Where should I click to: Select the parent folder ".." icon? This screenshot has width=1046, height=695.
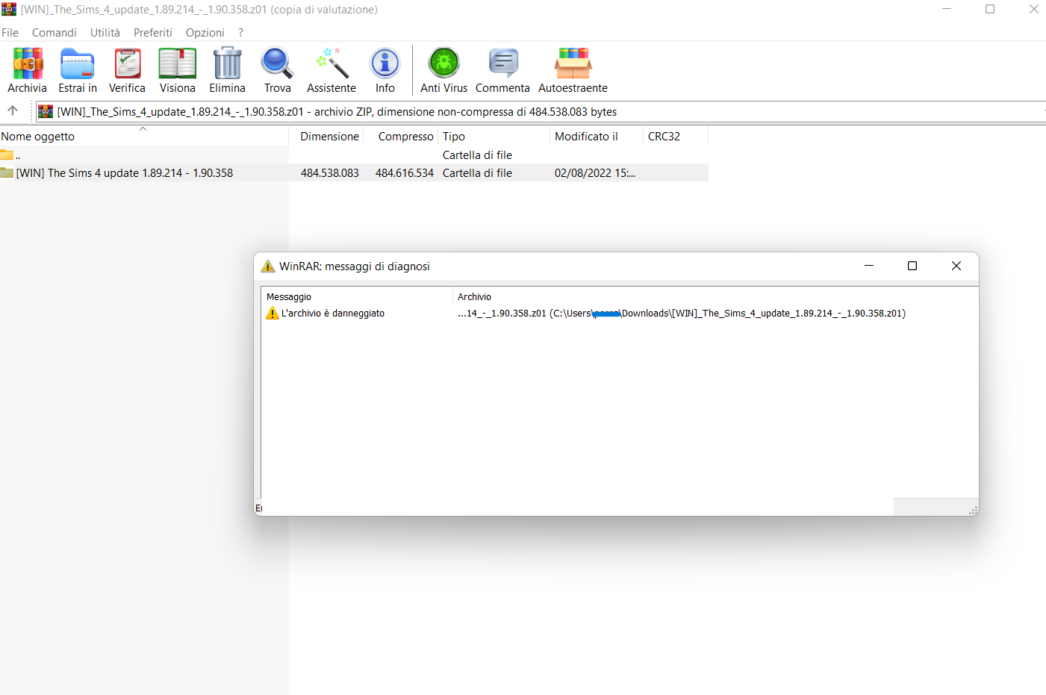coord(7,155)
